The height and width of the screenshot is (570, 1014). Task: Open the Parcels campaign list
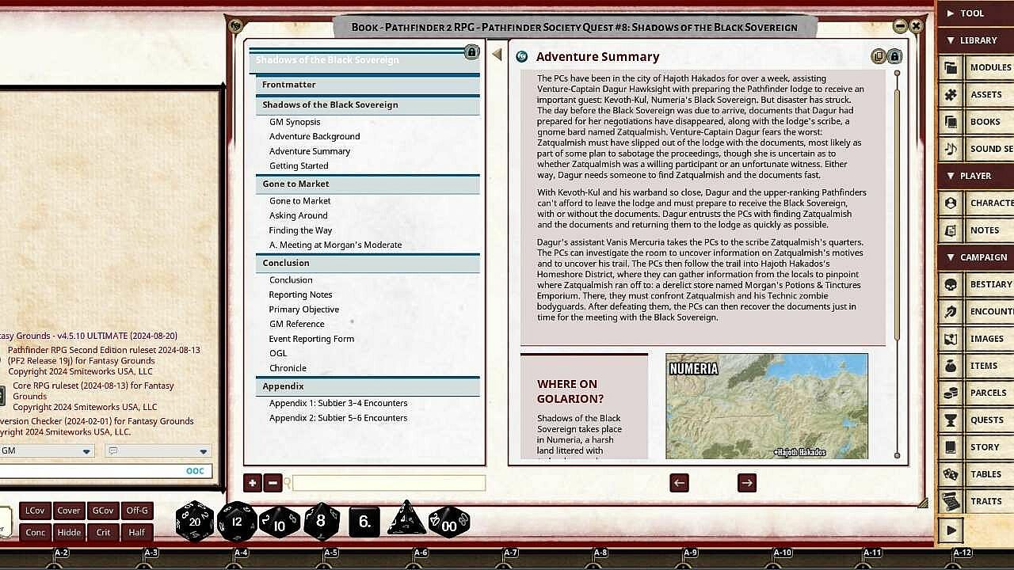(976, 393)
